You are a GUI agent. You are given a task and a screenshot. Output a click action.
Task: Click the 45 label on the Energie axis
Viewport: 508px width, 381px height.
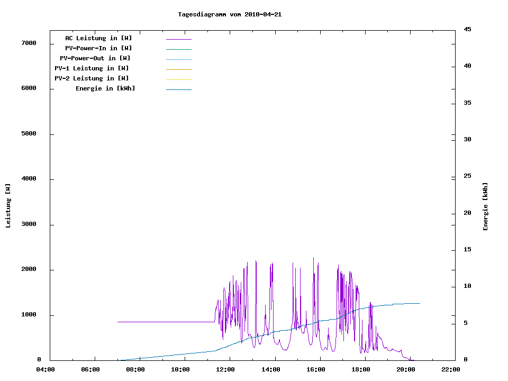[467, 29]
